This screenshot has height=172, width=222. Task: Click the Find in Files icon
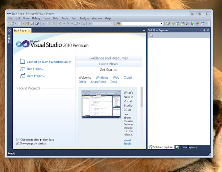pyautogui.click(x=118, y=24)
